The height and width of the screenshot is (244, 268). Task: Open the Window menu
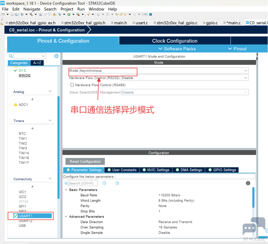point(96,9)
